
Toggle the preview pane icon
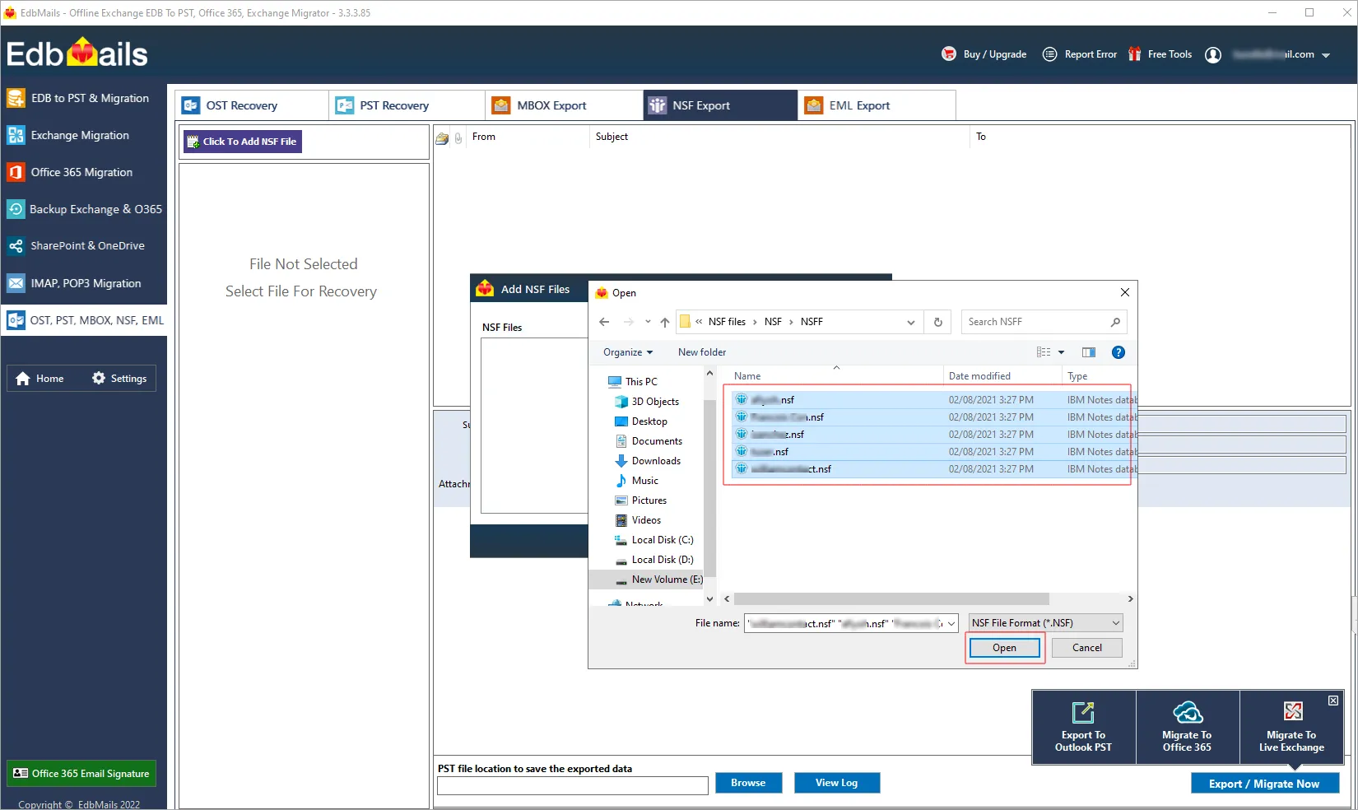point(1088,352)
